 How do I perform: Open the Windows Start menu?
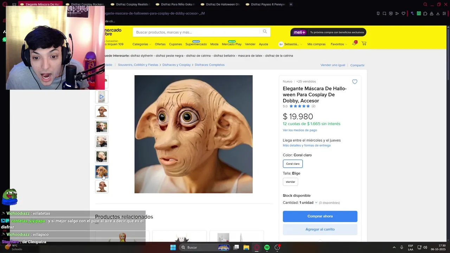[x=173, y=247]
